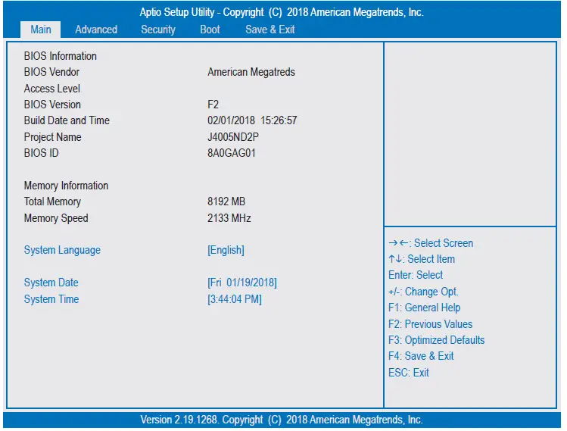Click the Memory Information heading
The height and width of the screenshot is (431, 567).
point(66,186)
